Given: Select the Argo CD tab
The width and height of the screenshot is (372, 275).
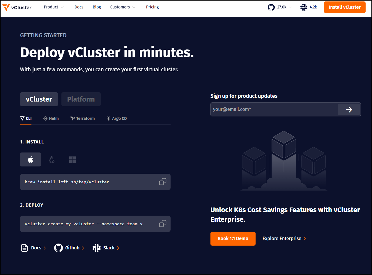Looking at the screenshot, I should (x=116, y=118).
